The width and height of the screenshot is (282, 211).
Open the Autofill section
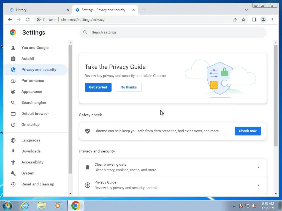28,59
